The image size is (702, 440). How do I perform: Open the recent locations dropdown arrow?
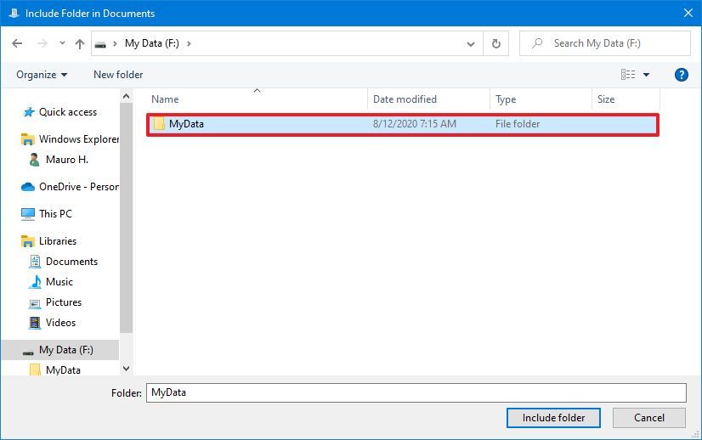(x=62, y=43)
